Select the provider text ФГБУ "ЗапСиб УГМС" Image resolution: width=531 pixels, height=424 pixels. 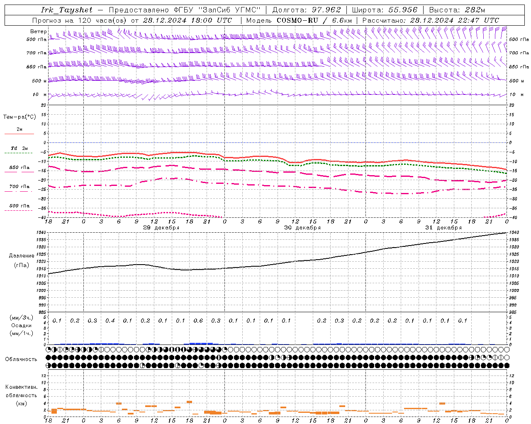(218, 10)
